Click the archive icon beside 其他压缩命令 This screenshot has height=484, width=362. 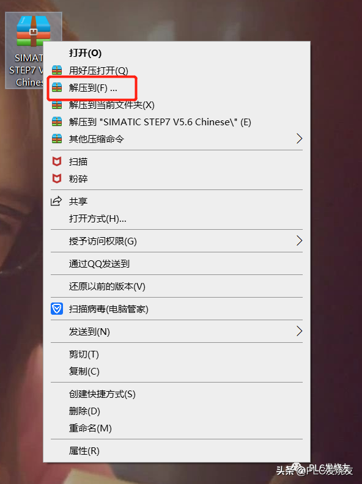(x=57, y=139)
